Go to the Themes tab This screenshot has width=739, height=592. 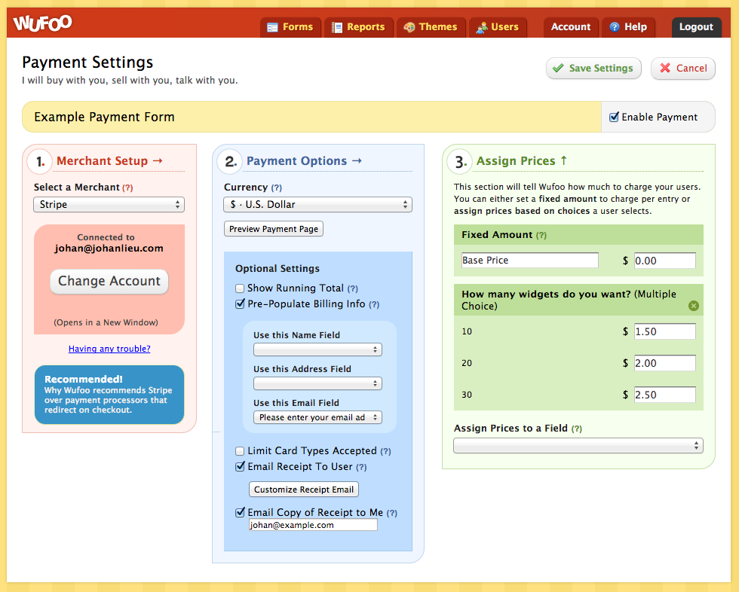[431, 27]
